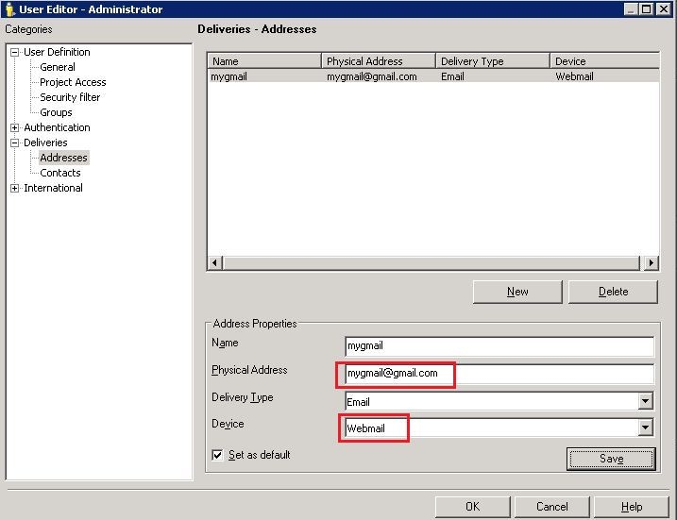Click the list's right scroll arrow
677x520 pixels.
click(652, 262)
